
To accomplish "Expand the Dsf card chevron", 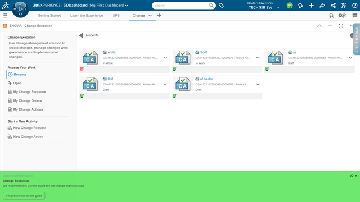I will coord(165,84).
